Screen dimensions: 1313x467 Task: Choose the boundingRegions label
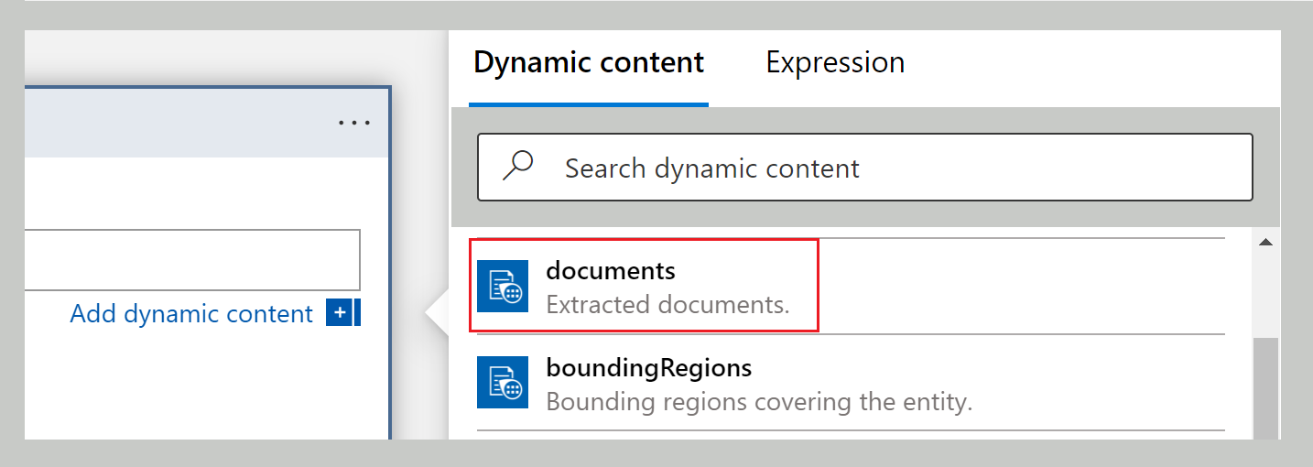coord(648,368)
